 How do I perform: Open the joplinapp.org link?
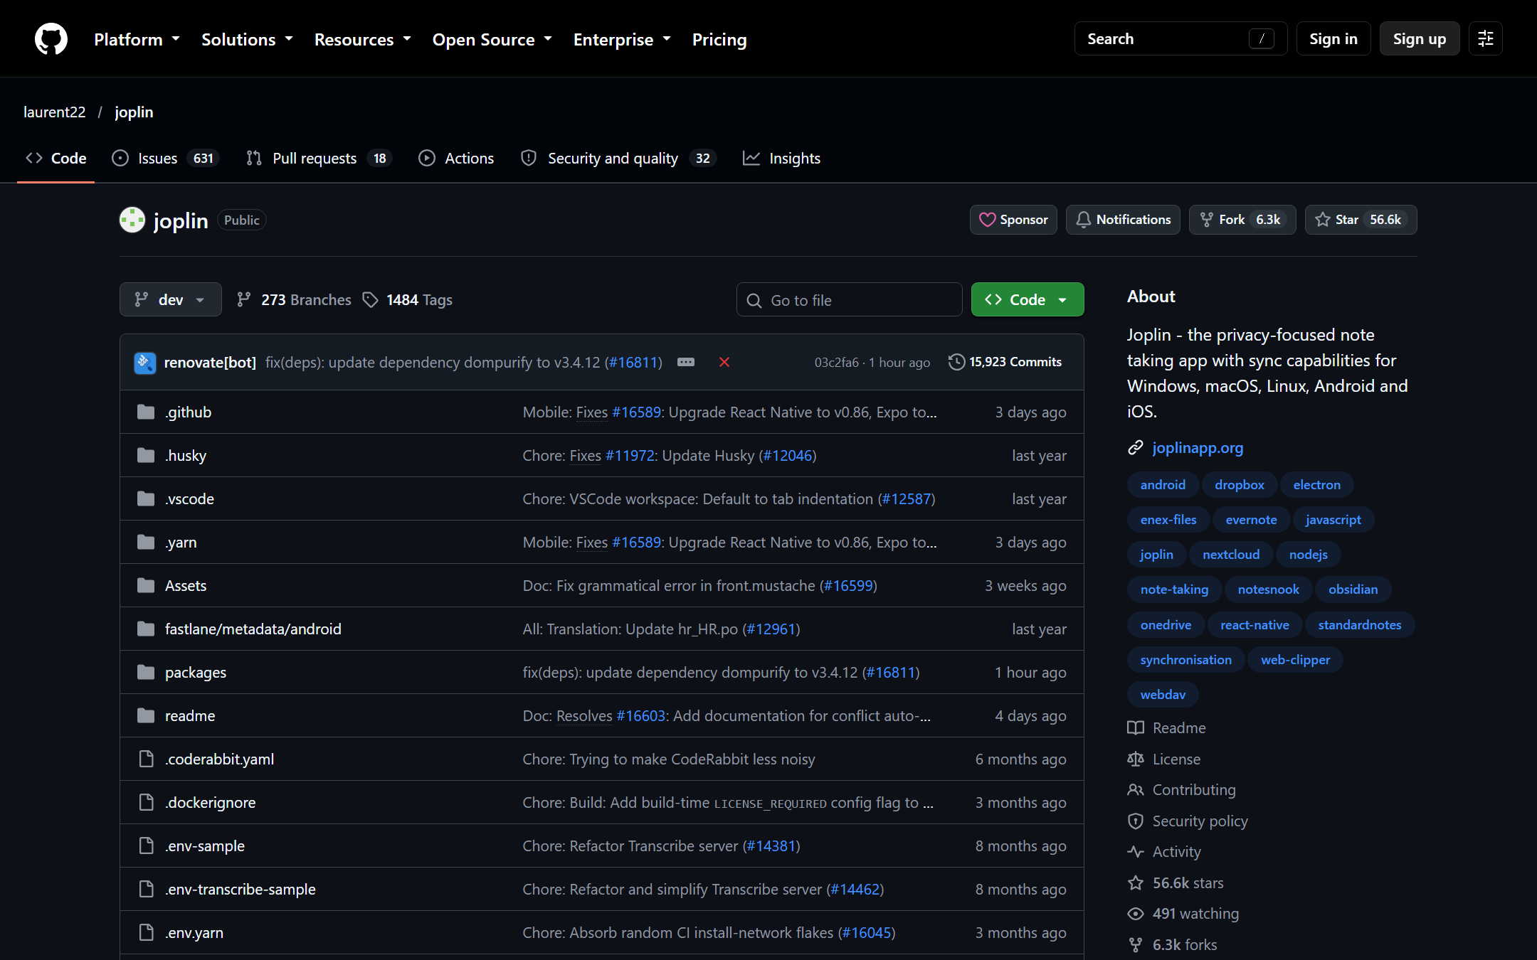1198,448
